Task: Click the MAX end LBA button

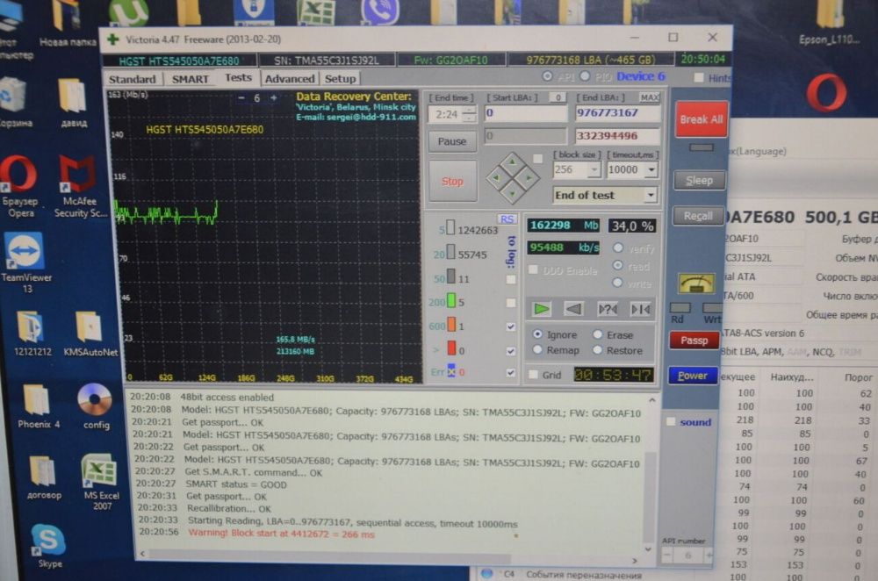Action: tap(650, 97)
